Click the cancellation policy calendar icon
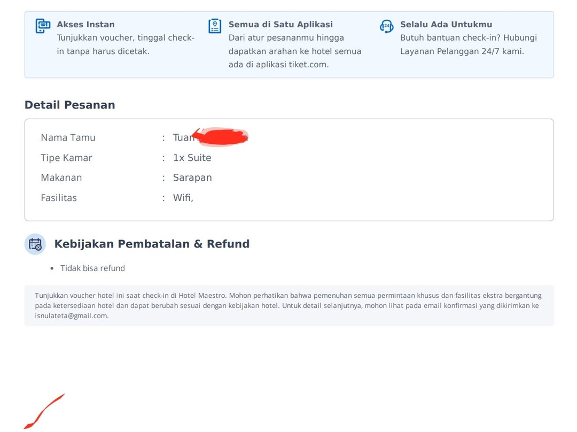 [35, 244]
